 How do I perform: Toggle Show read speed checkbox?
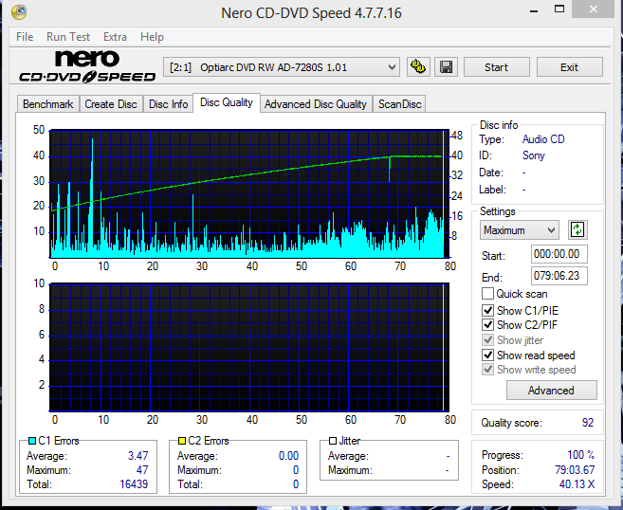(487, 355)
